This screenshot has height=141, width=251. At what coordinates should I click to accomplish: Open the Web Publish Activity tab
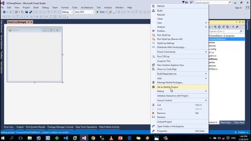tap(109, 127)
